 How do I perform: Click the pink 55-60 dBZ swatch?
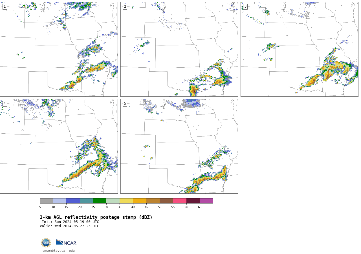pyautogui.click(x=180, y=201)
